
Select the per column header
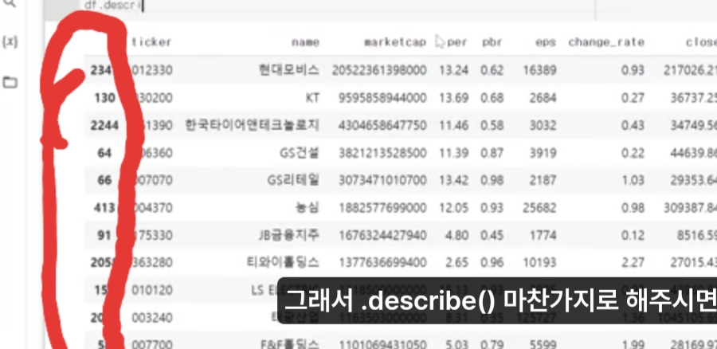point(457,42)
